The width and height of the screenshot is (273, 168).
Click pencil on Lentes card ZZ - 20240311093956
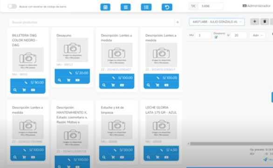click(x=24, y=150)
